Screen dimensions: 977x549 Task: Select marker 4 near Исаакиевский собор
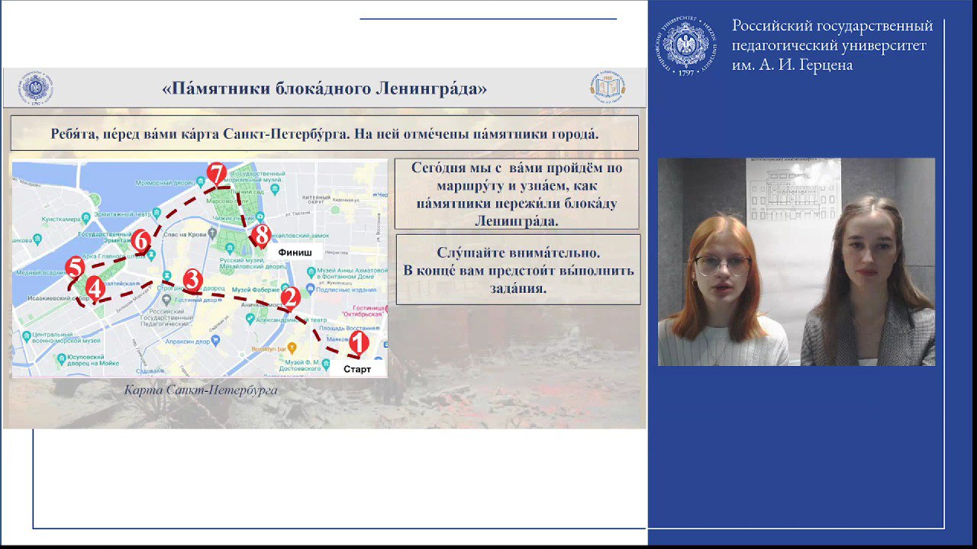click(x=95, y=288)
